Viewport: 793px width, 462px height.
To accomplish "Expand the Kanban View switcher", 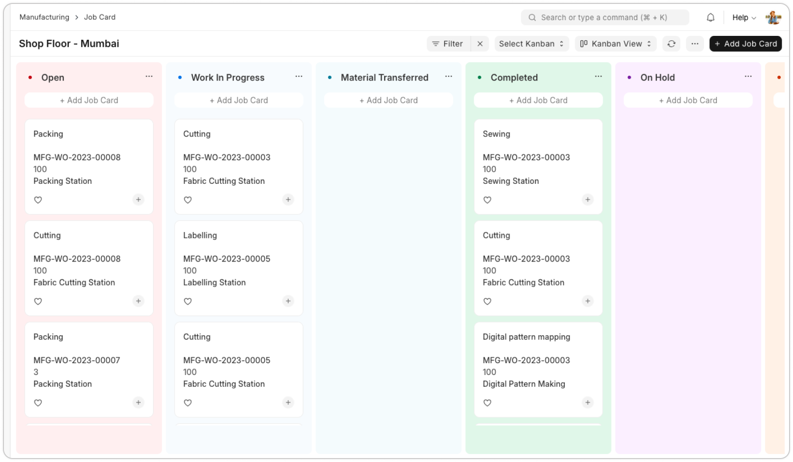I will pyautogui.click(x=616, y=44).
